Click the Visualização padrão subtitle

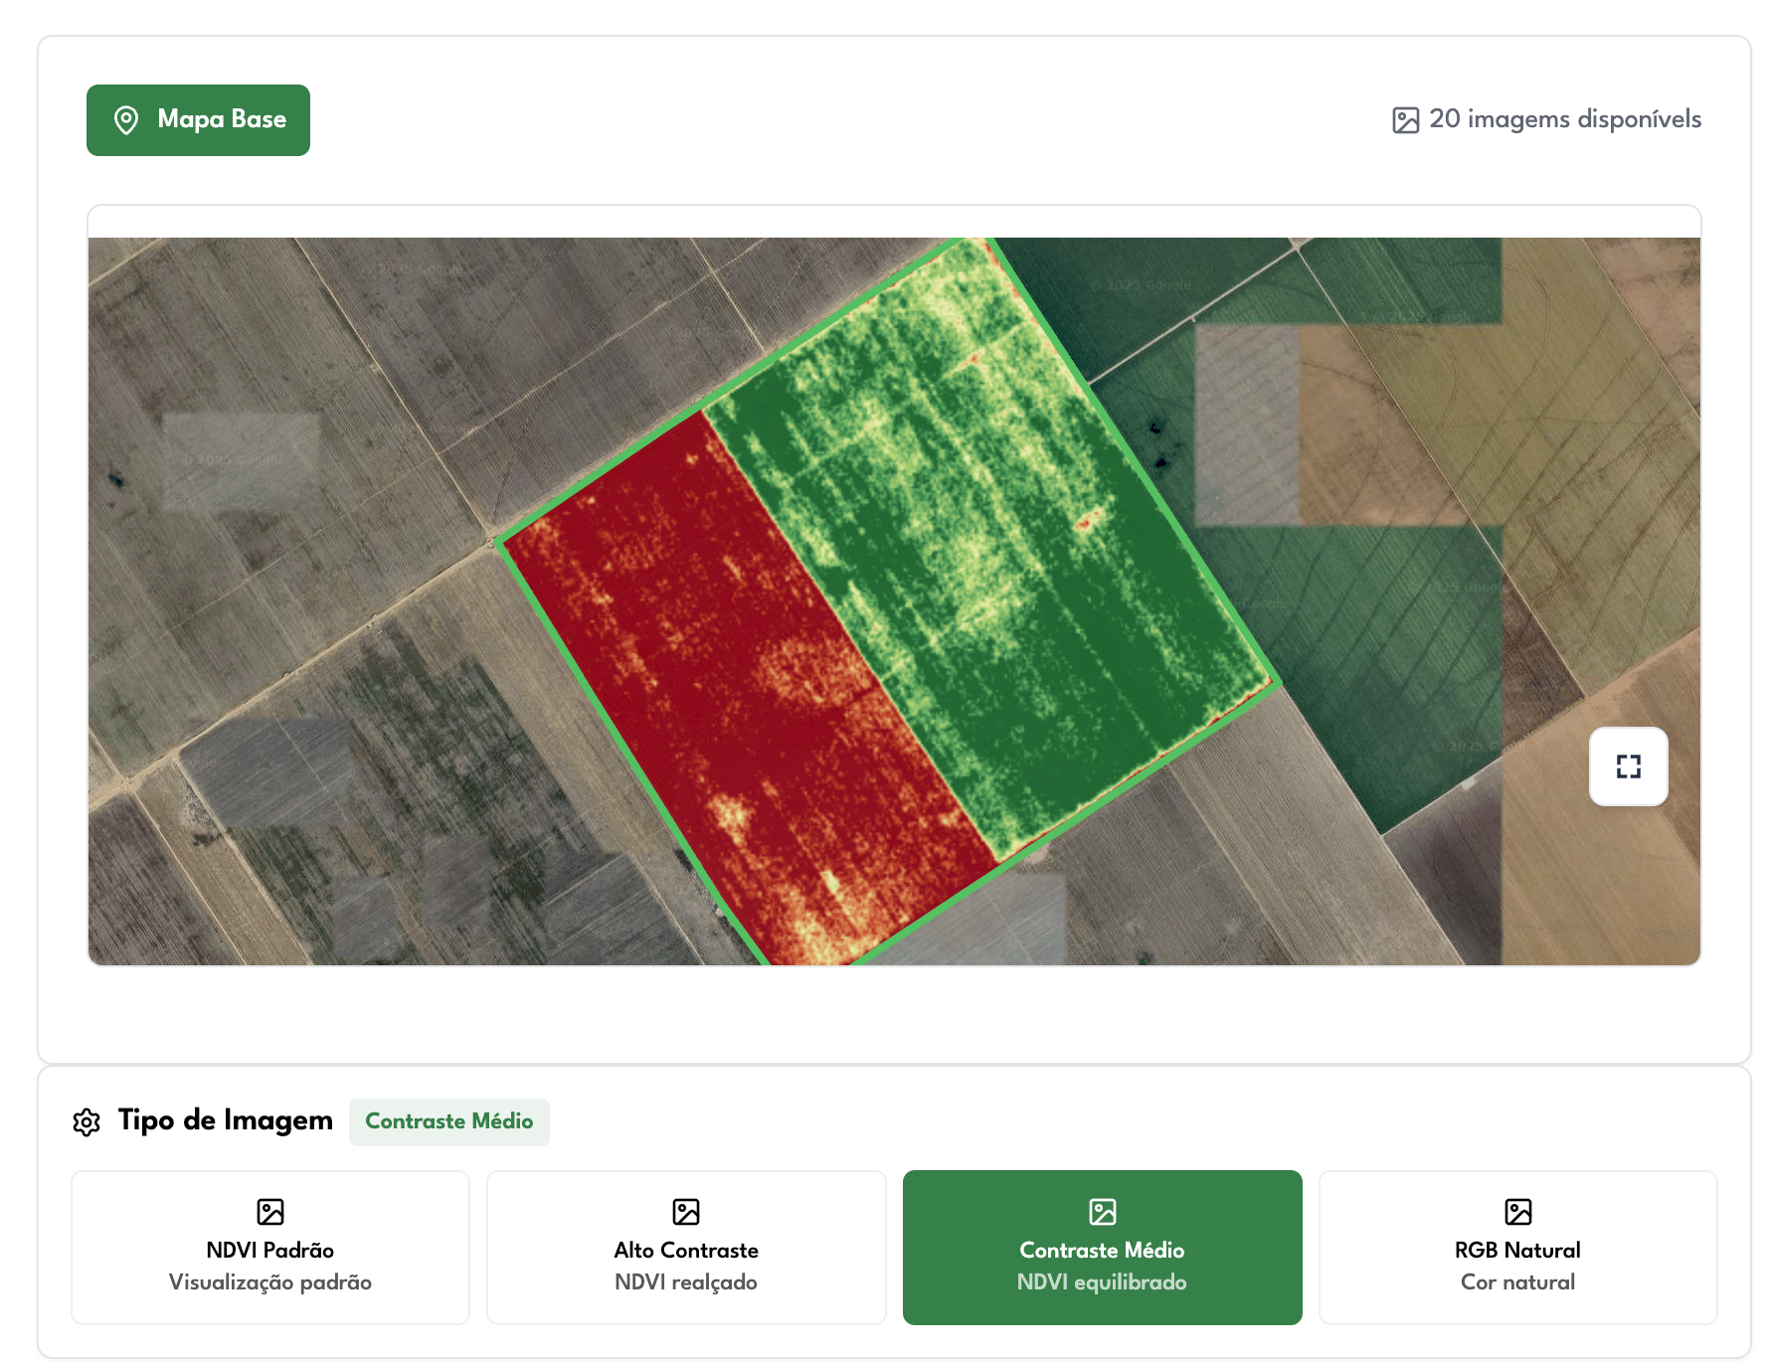(269, 1282)
